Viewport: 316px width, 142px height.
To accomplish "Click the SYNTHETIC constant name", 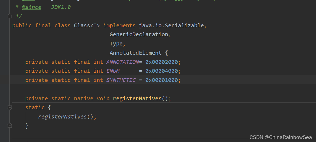I will [x=121, y=80].
